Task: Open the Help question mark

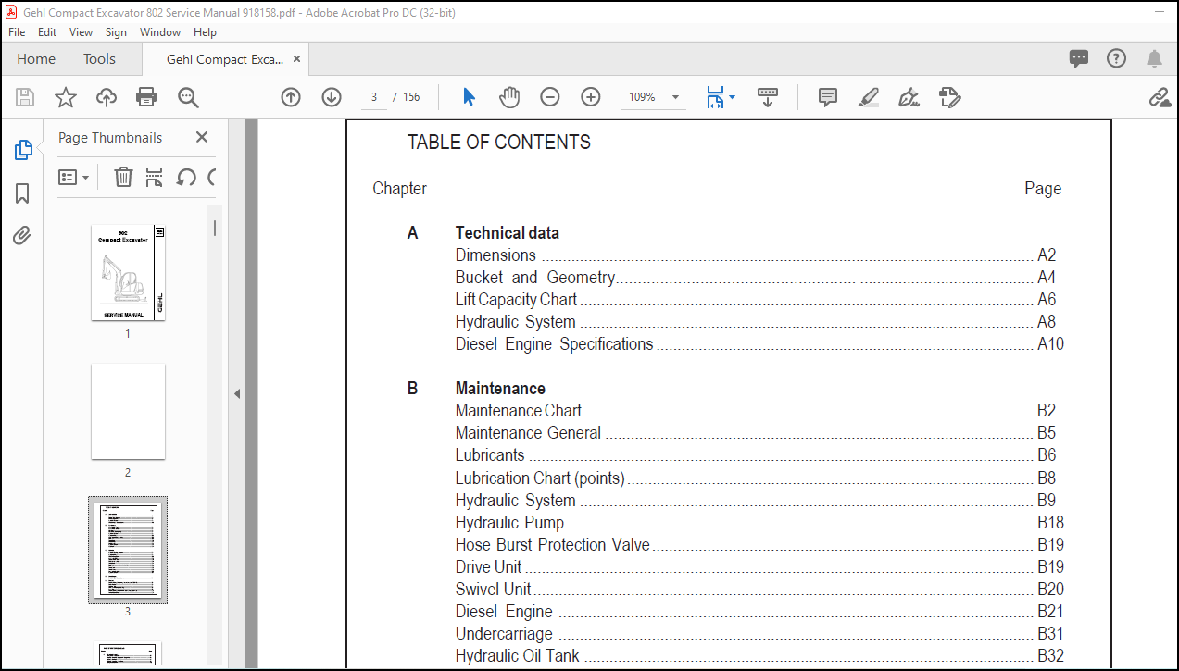Action: point(1116,58)
